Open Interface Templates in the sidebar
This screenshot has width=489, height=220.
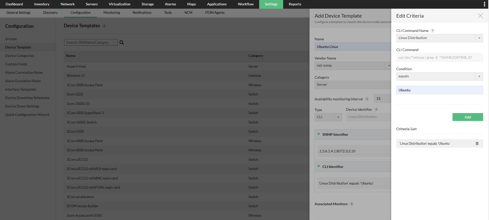(21, 89)
